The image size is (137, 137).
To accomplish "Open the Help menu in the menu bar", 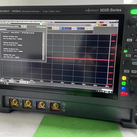I will tap(53, 22).
